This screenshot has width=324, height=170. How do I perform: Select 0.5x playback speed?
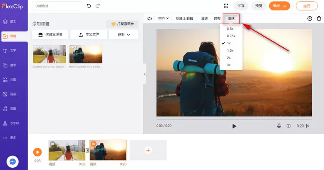(231, 29)
